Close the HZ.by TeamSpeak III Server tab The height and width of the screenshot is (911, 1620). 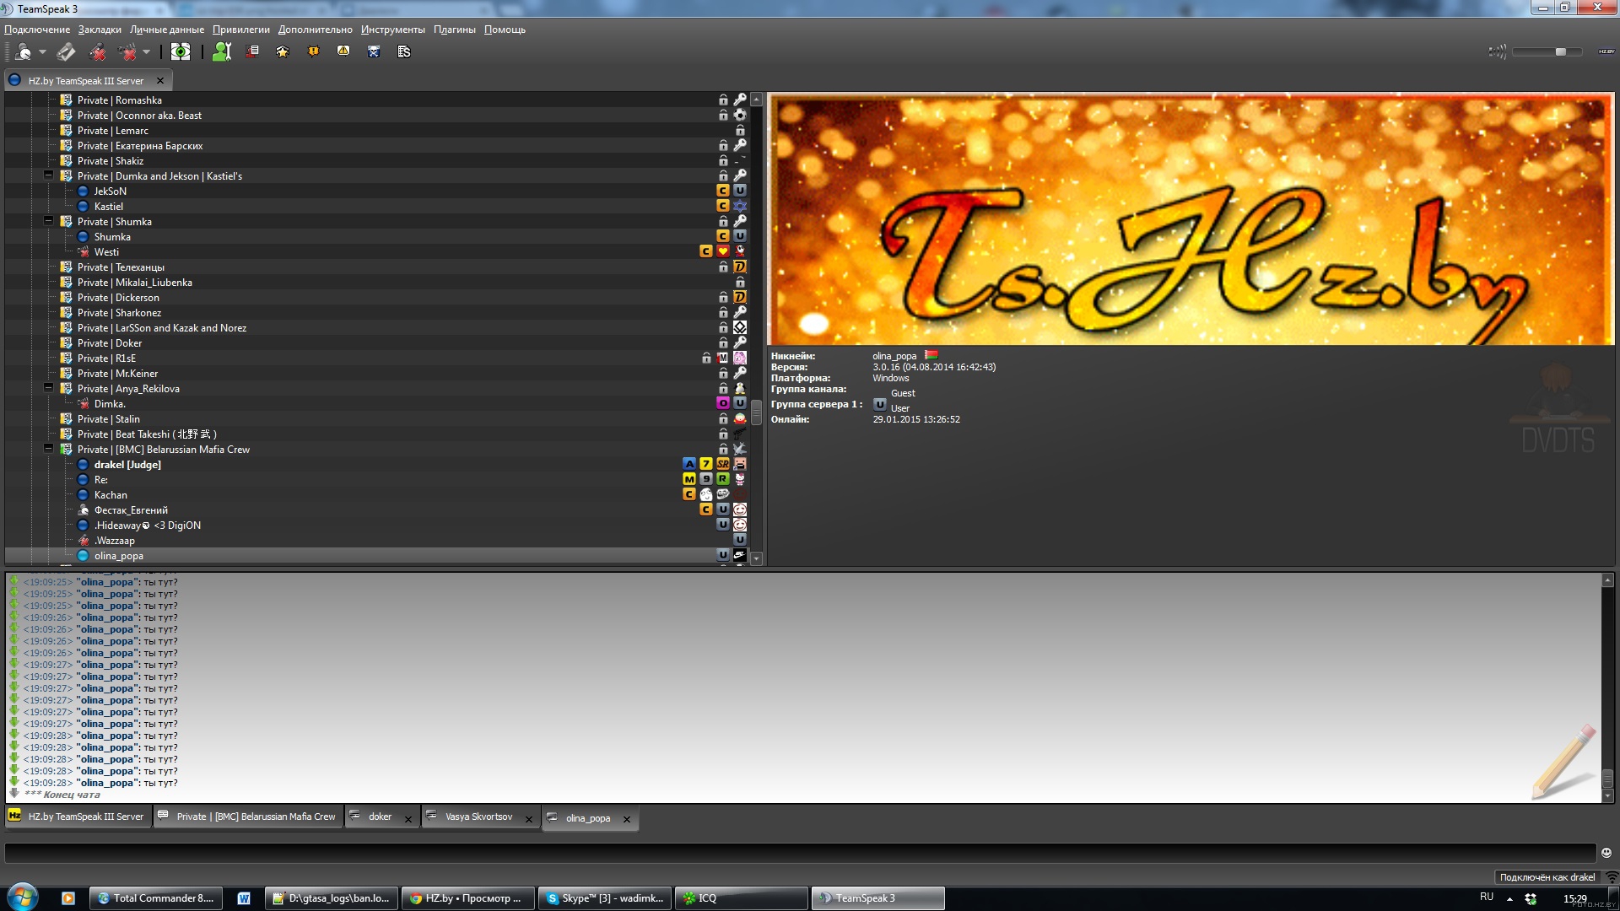click(160, 81)
